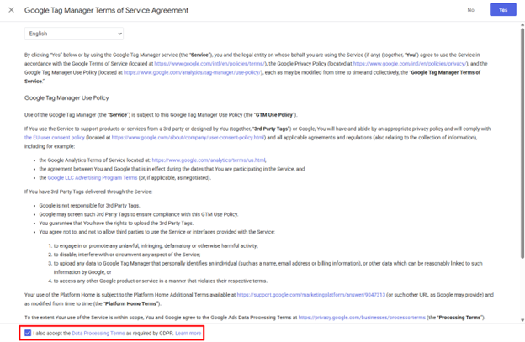Decline with the No button
Screen dimensions: 525x342
(x=471, y=10)
